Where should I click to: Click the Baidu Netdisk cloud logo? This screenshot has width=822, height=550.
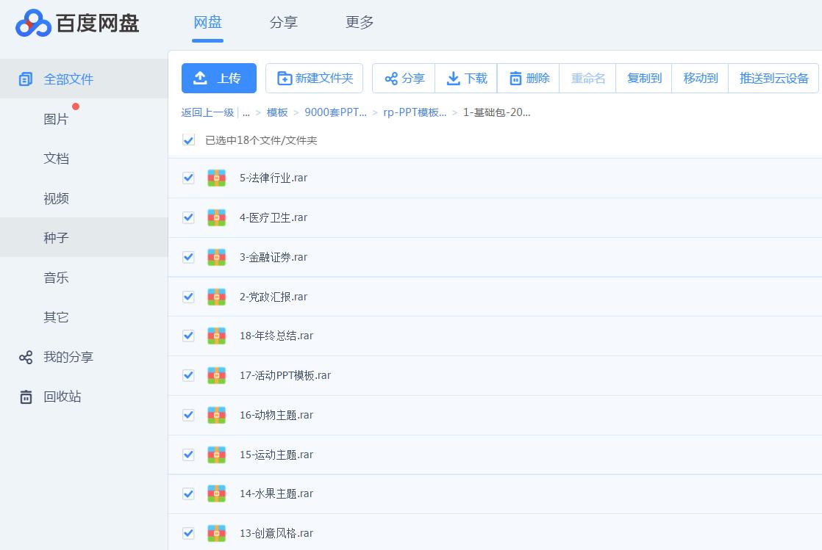33,23
